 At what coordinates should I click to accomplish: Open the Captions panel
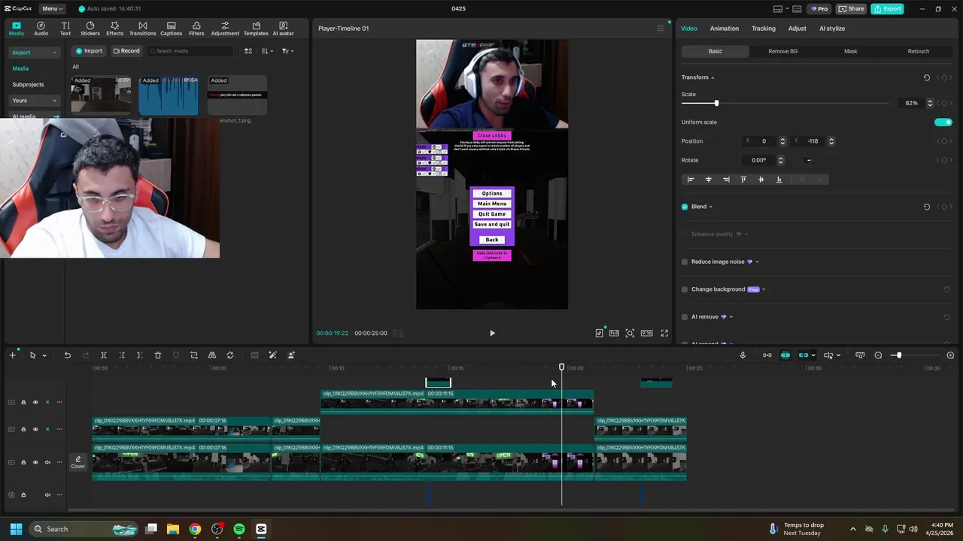coord(171,29)
